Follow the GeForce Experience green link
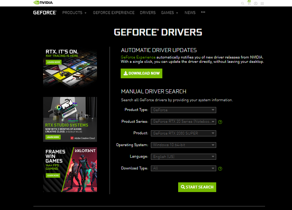The width and height of the screenshot is (292, 210). [138, 57]
